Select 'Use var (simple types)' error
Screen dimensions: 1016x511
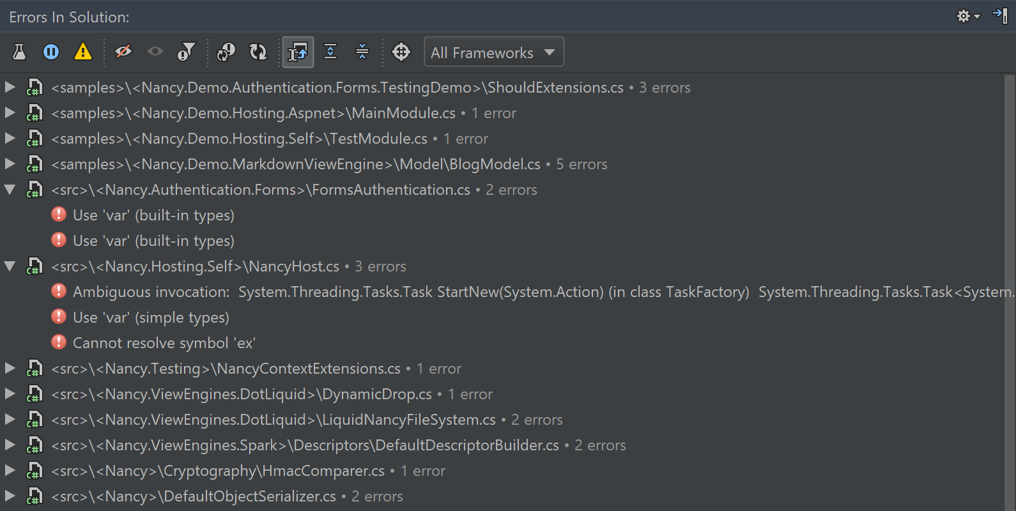click(502, 317)
